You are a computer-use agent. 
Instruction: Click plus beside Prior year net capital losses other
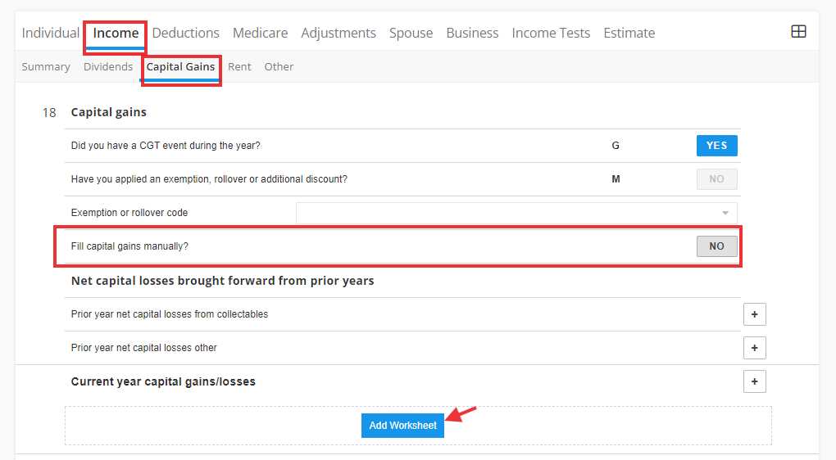pos(754,348)
